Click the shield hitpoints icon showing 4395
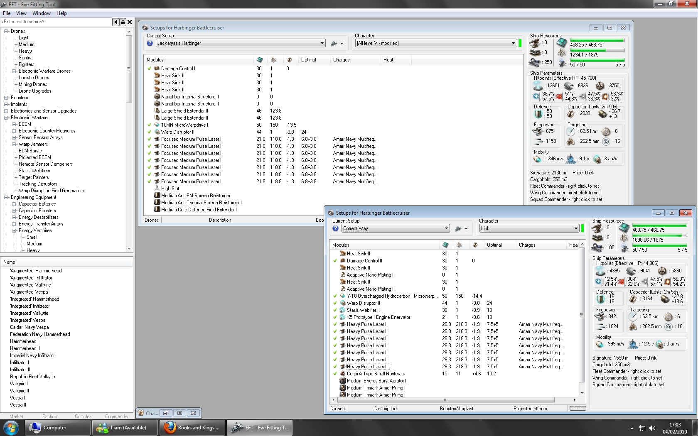 pos(600,271)
